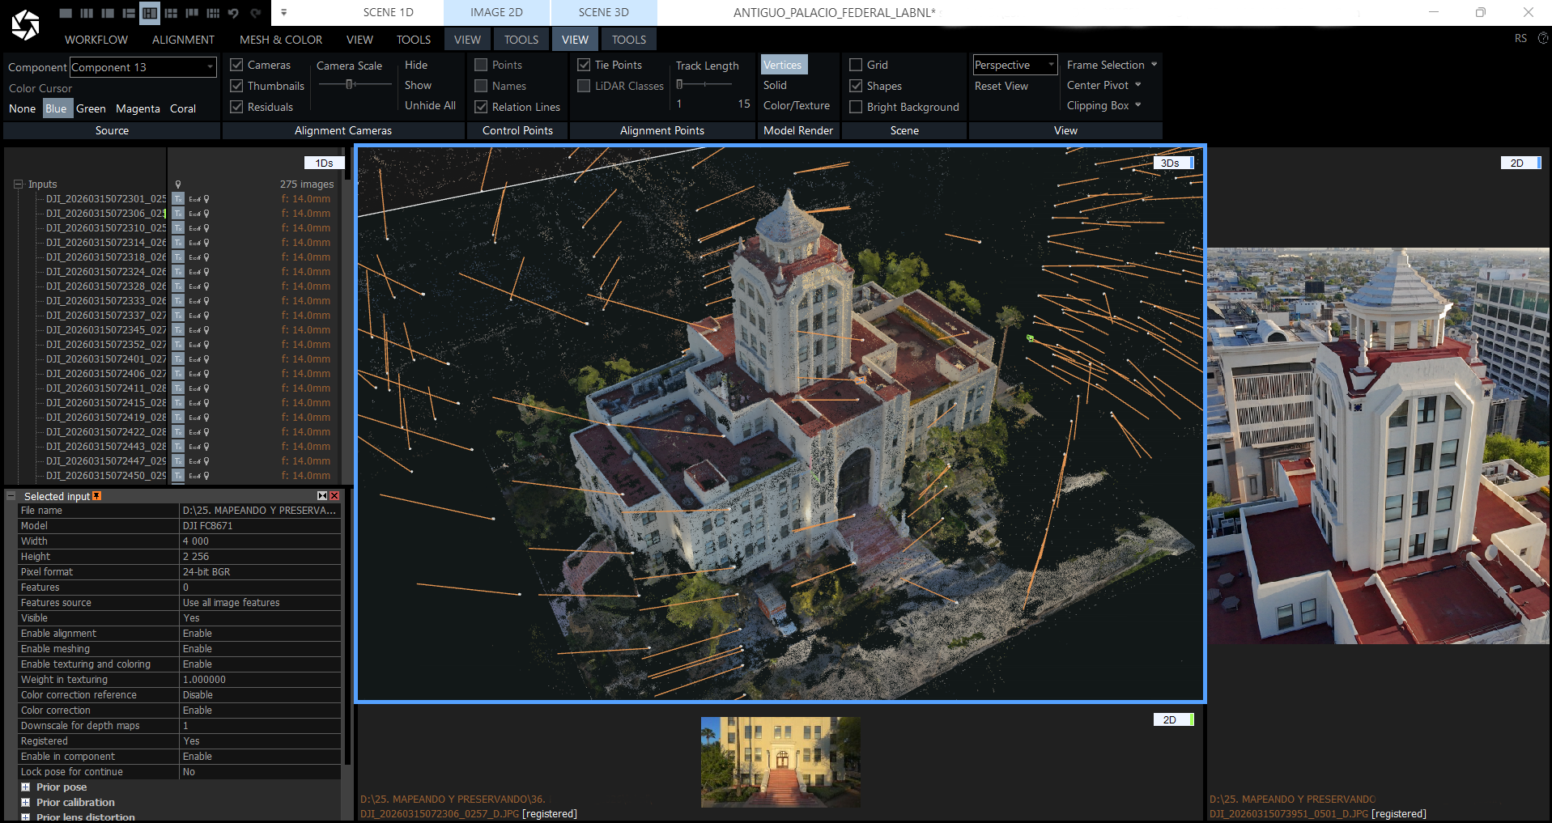
Task: Adjust the Camera Scale slider handle
Action: pos(350,84)
